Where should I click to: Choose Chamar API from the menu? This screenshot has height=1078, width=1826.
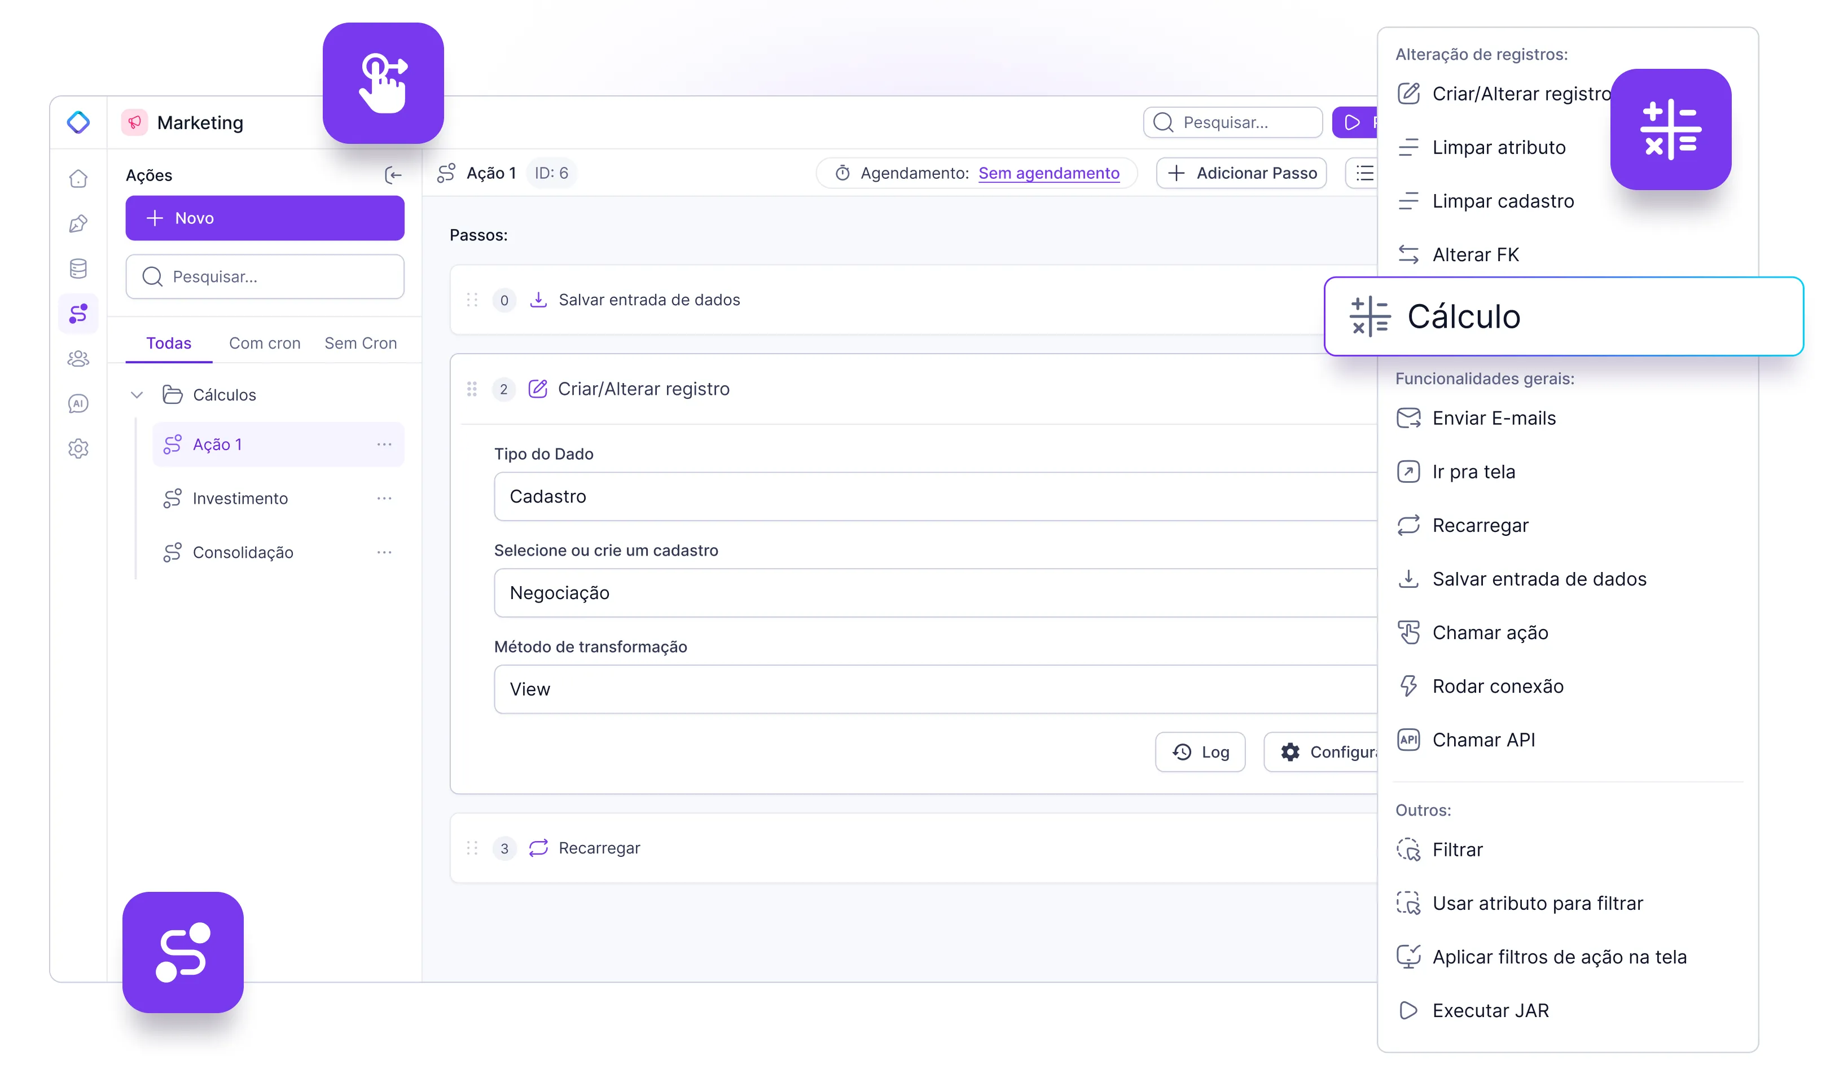(x=1467, y=740)
